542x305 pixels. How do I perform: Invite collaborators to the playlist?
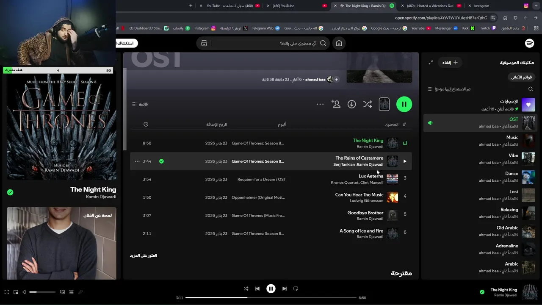(336, 104)
